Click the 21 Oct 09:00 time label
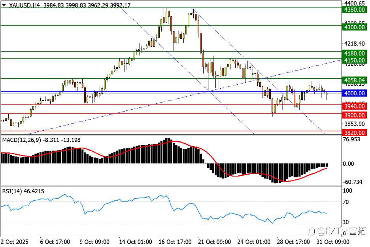The image size is (370, 247). (x=215, y=242)
